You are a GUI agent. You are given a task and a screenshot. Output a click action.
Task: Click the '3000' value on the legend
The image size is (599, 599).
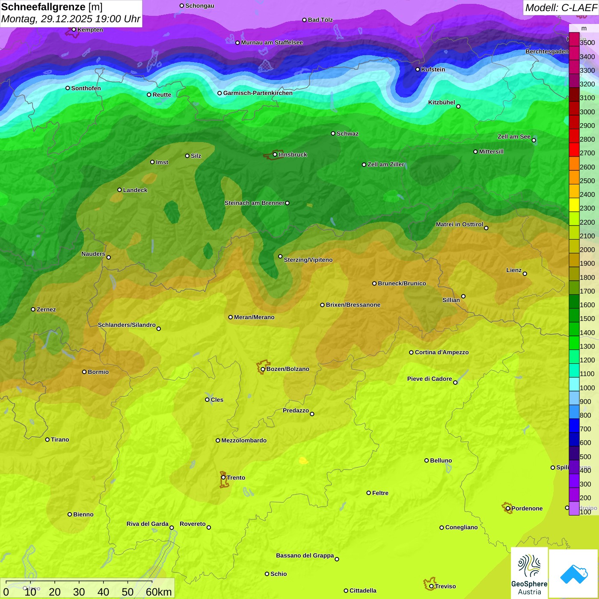pyautogui.click(x=587, y=112)
